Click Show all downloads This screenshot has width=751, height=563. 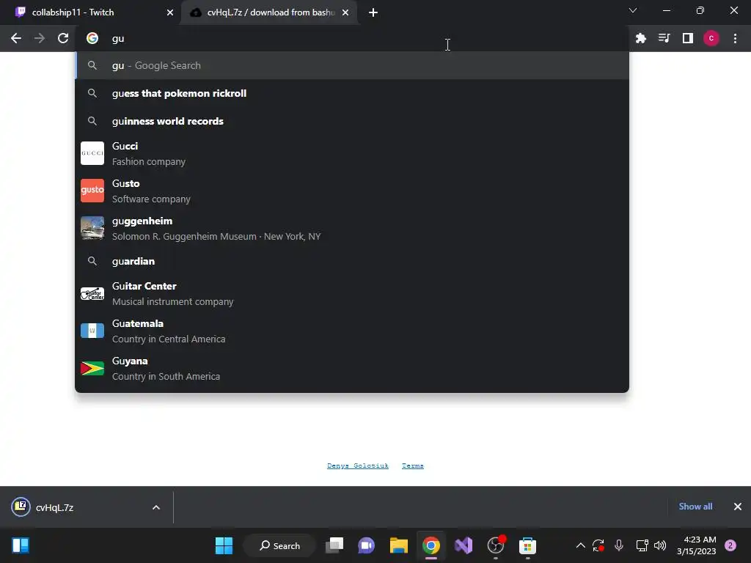pyautogui.click(x=695, y=507)
